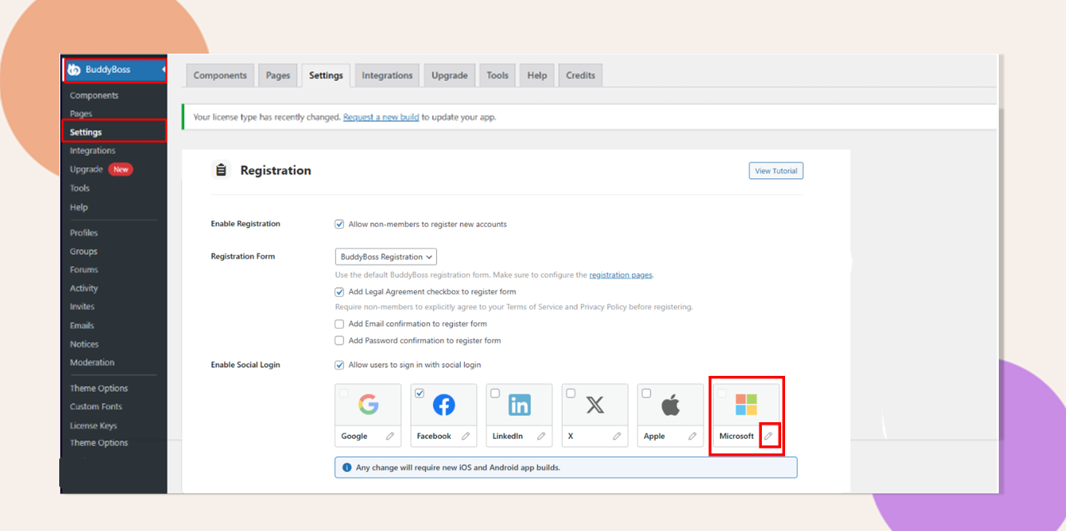Go to Groups in the sidebar
Viewport: 1066px width, 531px height.
83,251
